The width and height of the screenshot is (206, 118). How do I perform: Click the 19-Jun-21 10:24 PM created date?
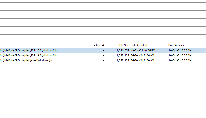pyautogui.click(x=143, y=50)
